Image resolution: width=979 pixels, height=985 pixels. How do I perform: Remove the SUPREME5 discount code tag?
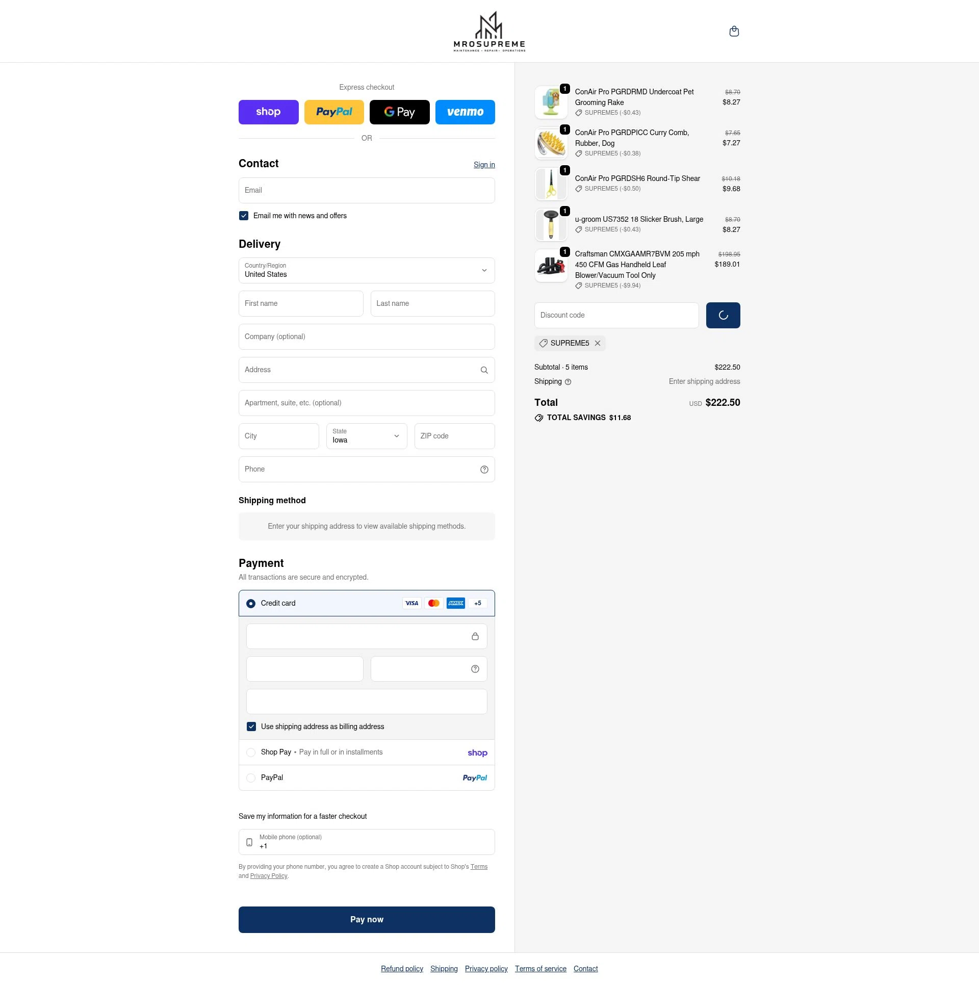point(598,343)
